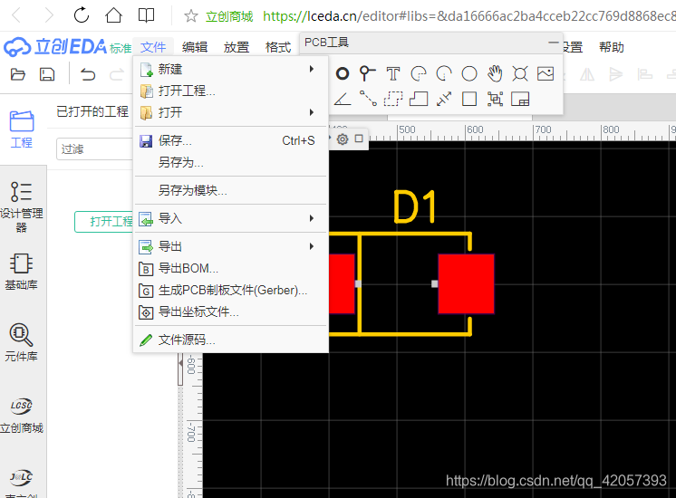The height and width of the screenshot is (498, 676).
Task: Select the dashed copper area tool
Action: (393, 99)
